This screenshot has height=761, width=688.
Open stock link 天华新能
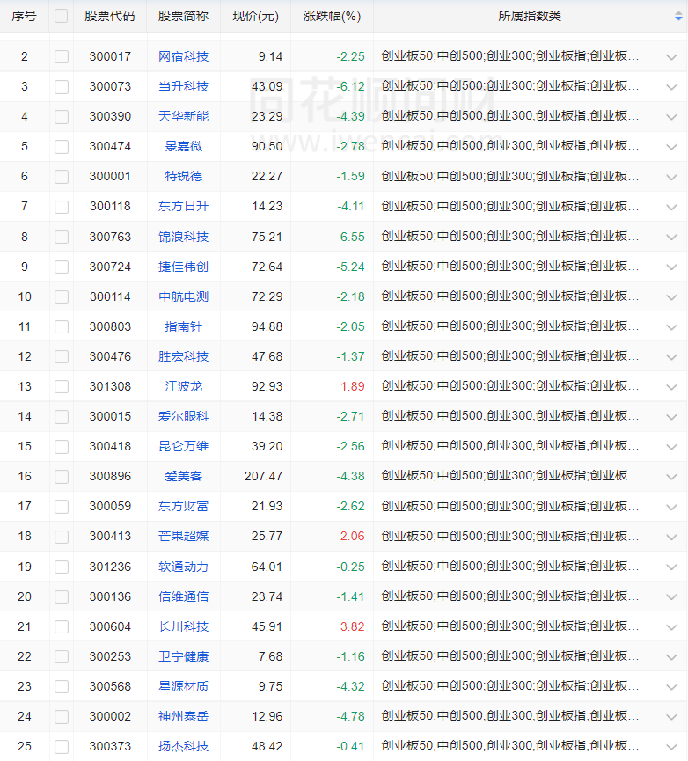click(x=184, y=116)
